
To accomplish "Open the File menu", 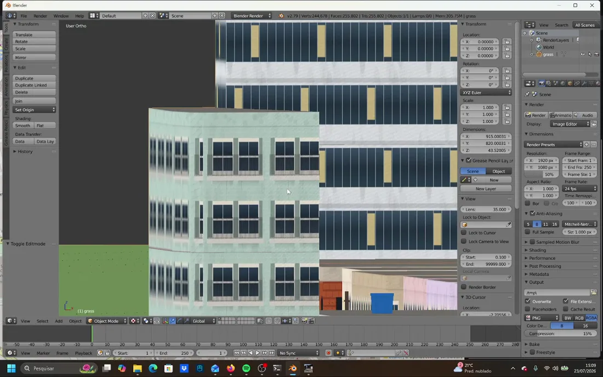I will coord(24,16).
